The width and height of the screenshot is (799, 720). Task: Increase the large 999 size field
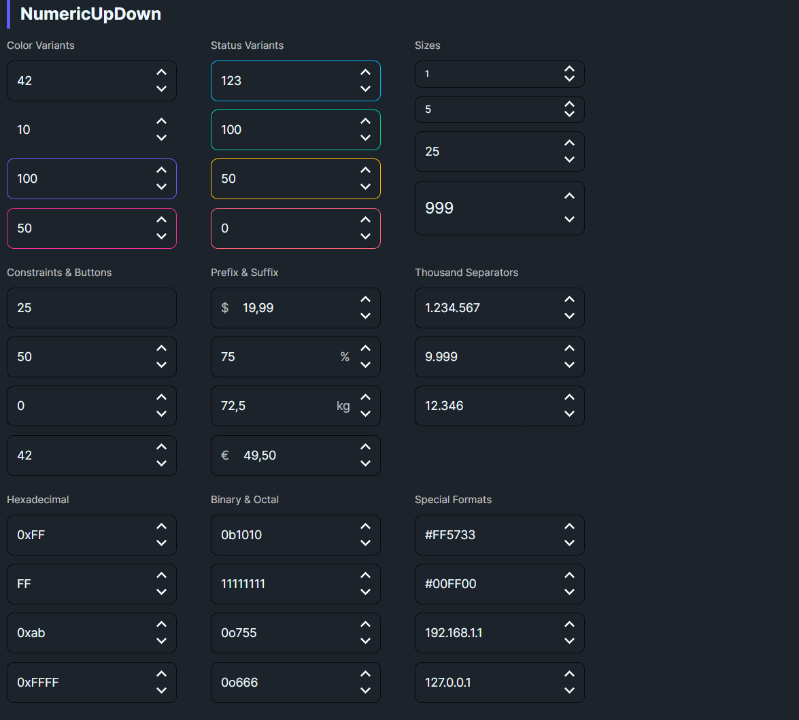(x=569, y=196)
